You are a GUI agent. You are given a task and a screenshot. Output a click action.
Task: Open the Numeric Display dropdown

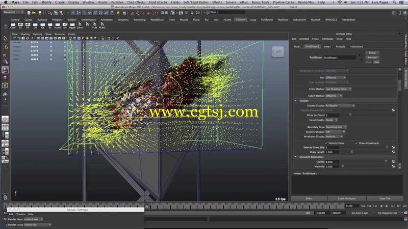point(335,132)
